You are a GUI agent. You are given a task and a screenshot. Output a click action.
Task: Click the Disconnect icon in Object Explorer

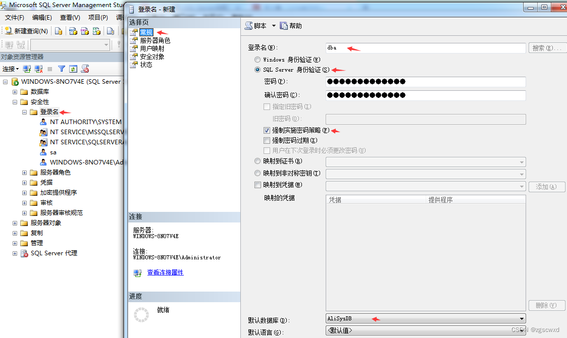[38, 69]
